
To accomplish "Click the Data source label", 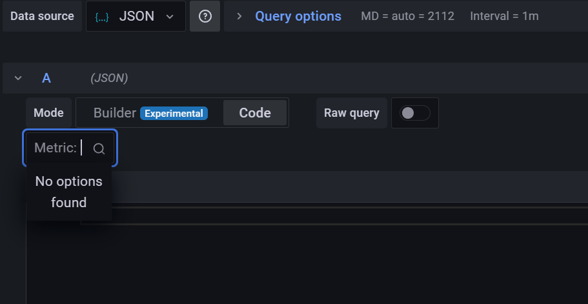I will (x=42, y=16).
